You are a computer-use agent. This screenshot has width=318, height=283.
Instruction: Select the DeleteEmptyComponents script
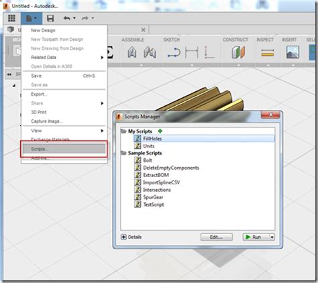pos(166,168)
